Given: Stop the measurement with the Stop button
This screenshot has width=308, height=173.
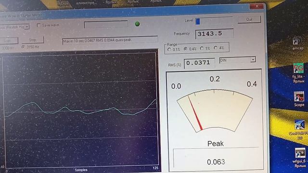Looking at the screenshot, I should (x=33, y=40).
